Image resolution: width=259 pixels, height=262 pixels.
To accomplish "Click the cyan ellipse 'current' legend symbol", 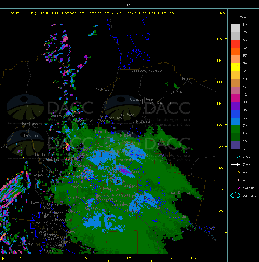I will pos(235,195).
